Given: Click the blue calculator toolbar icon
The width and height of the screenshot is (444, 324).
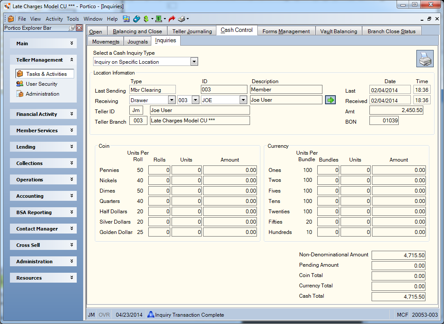Looking at the screenshot, I should pos(136,19).
